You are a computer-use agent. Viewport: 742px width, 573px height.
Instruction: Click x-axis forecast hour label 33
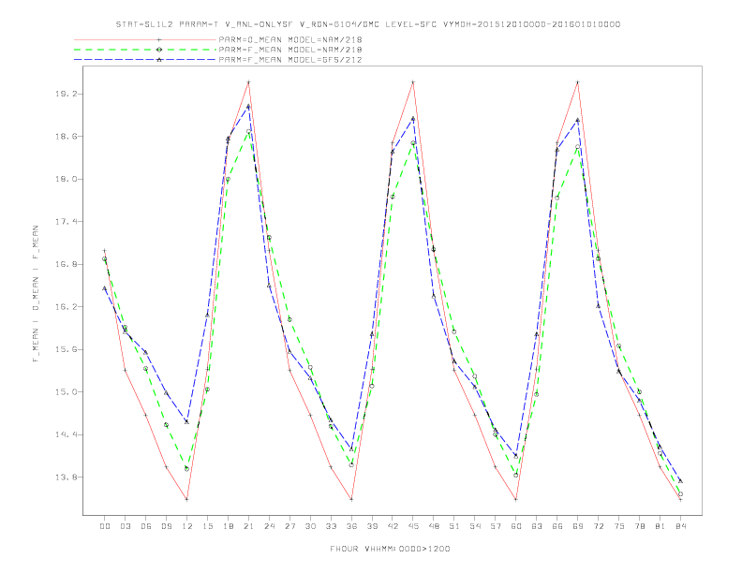[x=331, y=526]
